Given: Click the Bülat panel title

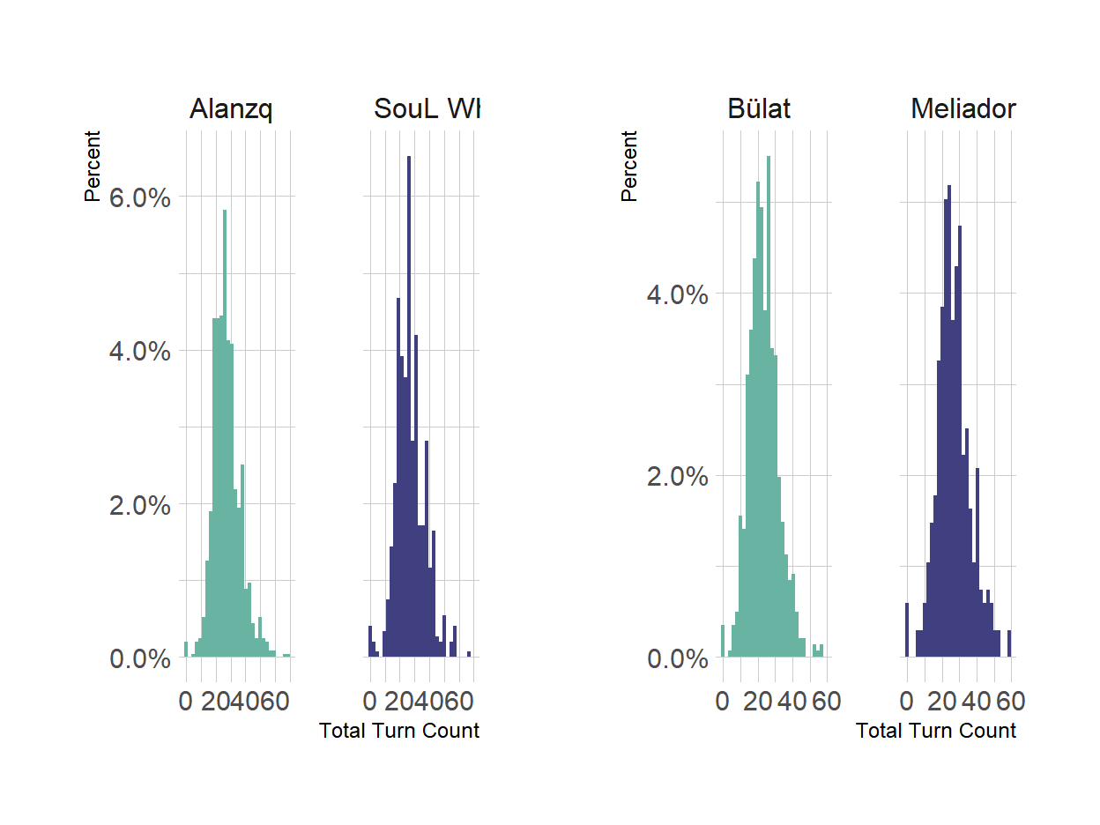Looking at the screenshot, I should point(759,109).
